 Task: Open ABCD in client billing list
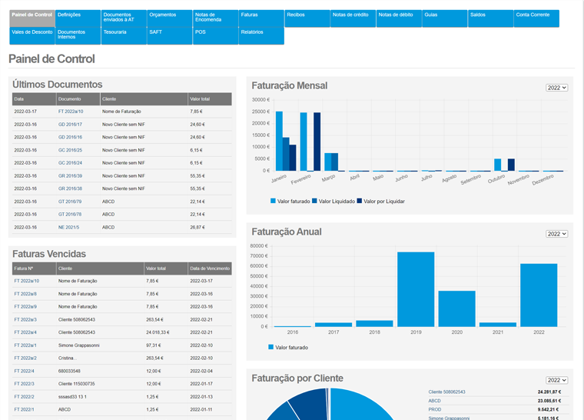coord(434,401)
